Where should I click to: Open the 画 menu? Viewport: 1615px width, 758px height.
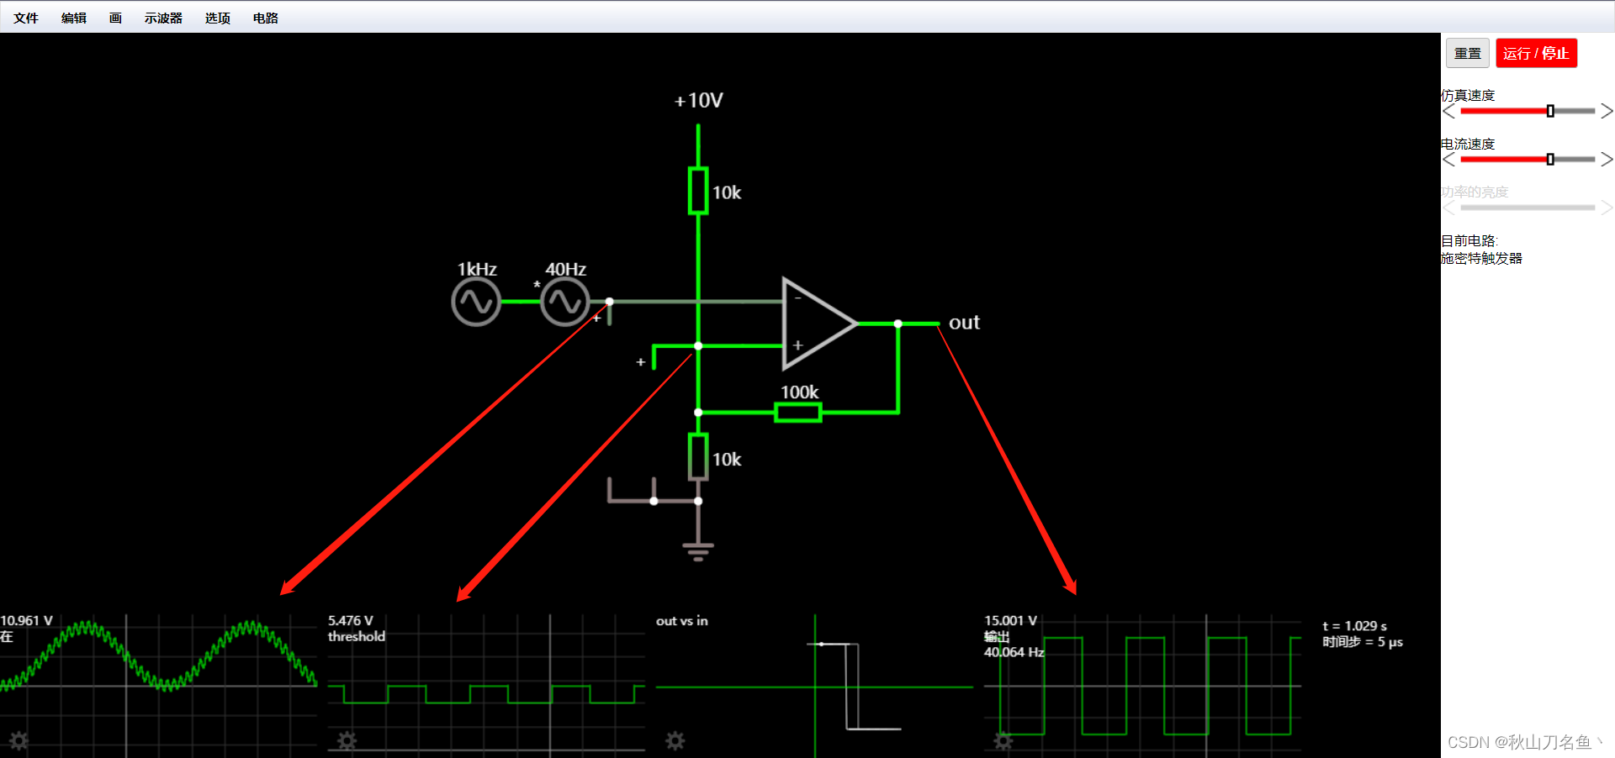point(115,18)
